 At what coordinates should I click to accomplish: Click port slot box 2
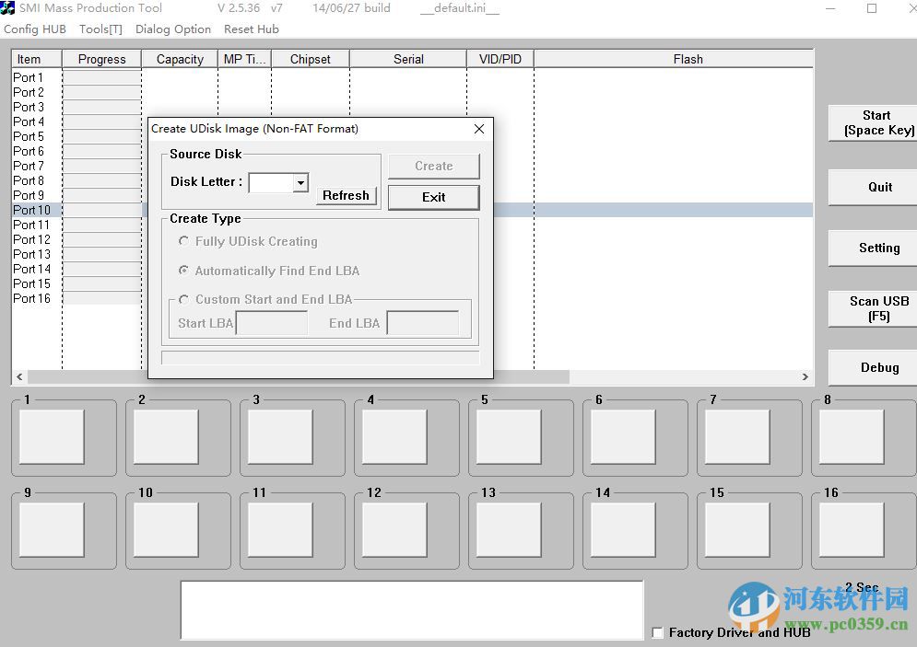166,437
